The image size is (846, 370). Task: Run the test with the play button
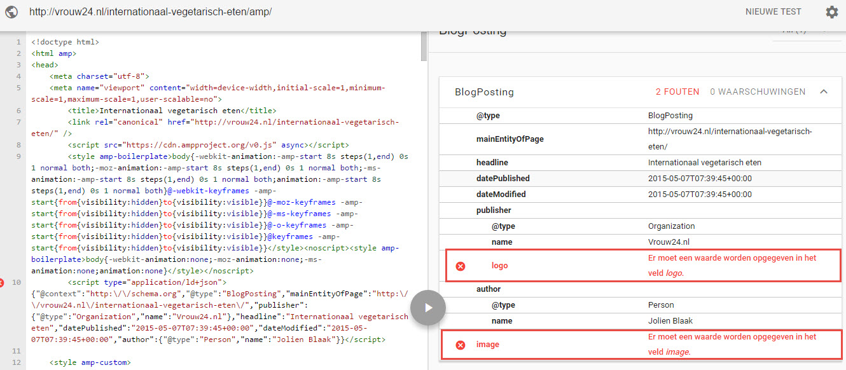tap(428, 308)
